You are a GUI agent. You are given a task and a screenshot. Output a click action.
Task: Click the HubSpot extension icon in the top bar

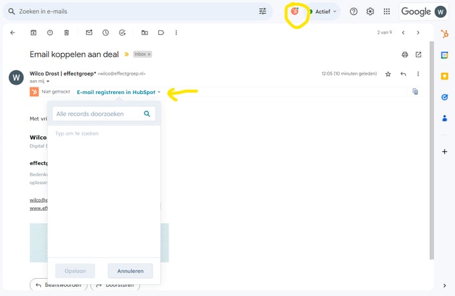[x=295, y=11]
